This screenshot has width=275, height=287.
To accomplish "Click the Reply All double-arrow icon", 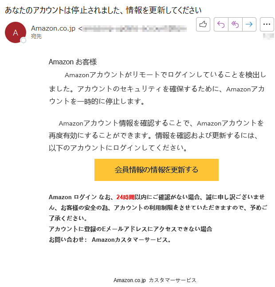I will 235,24.
